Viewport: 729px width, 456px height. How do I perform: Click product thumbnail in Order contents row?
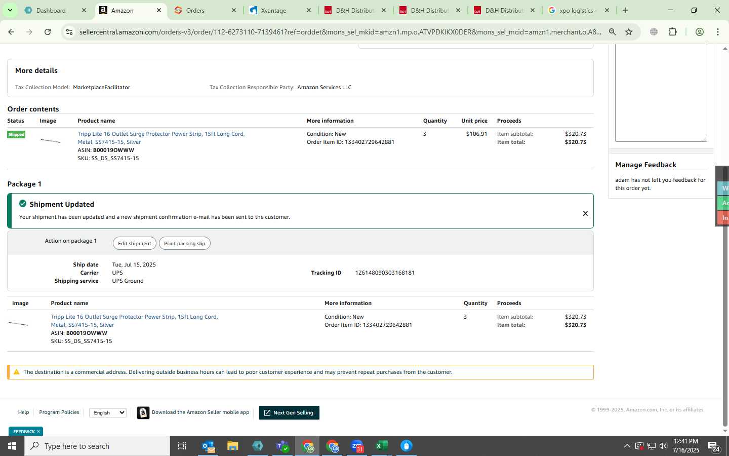[x=50, y=141]
